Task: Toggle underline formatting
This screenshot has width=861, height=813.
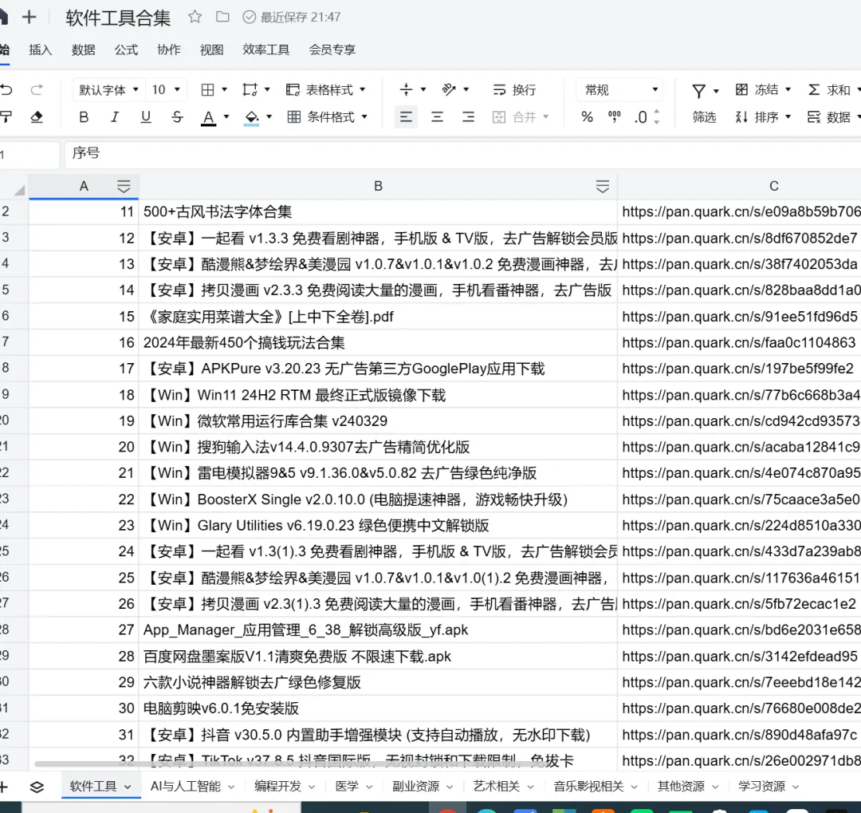Action: pos(146,117)
